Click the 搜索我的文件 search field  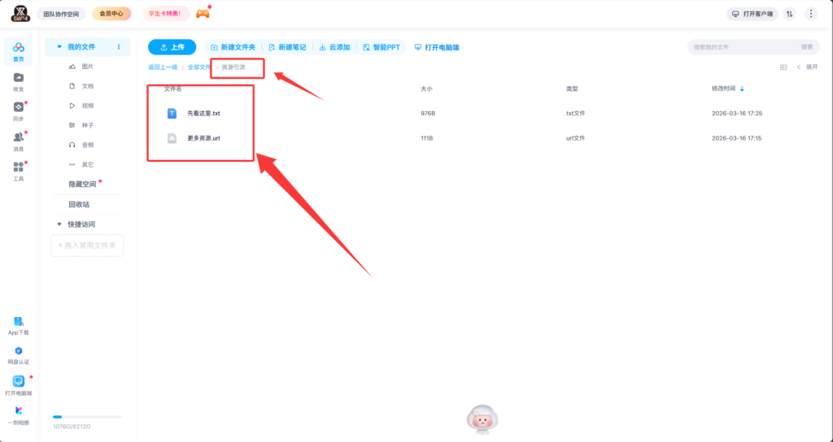(x=740, y=47)
